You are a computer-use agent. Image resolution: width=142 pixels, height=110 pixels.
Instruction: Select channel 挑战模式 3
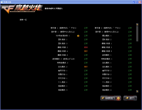tap(63, 90)
